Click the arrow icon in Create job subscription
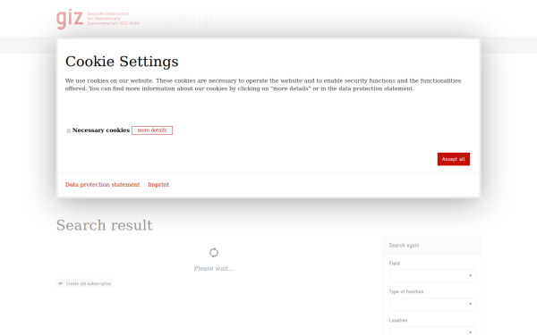 pos(61,283)
